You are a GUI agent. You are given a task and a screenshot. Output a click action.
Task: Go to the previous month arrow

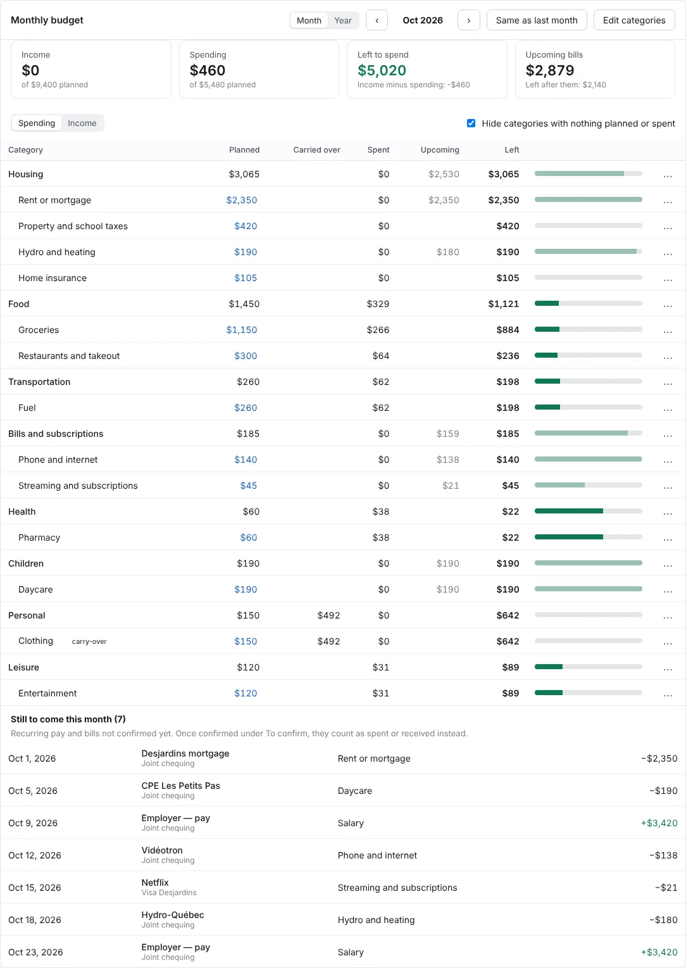pyautogui.click(x=377, y=20)
